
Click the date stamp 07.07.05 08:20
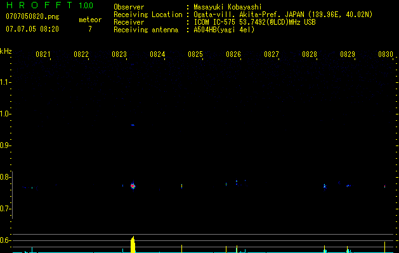[32, 29]
